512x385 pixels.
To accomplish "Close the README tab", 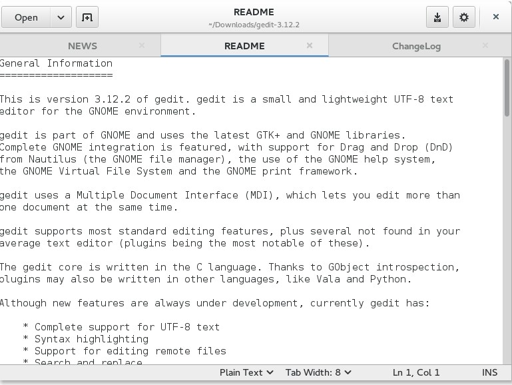I will tap(310, 45).
